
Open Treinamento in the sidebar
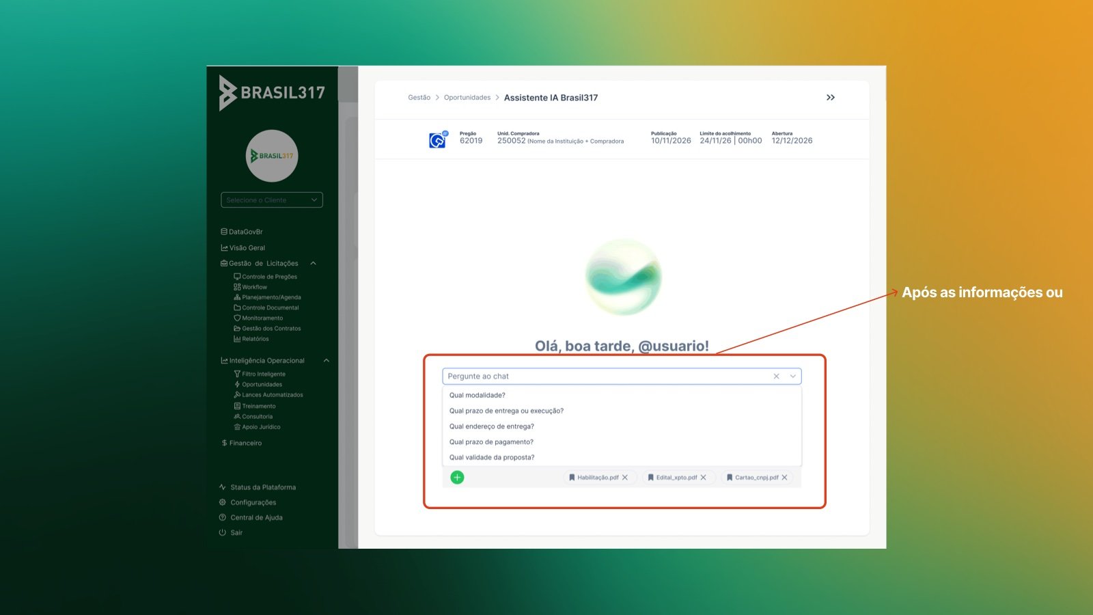tap(255, 406)
